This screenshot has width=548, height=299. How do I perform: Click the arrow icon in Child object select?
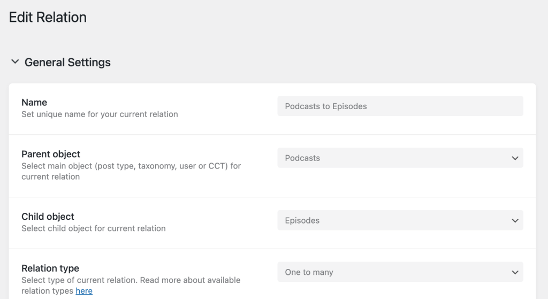[515, 220]
